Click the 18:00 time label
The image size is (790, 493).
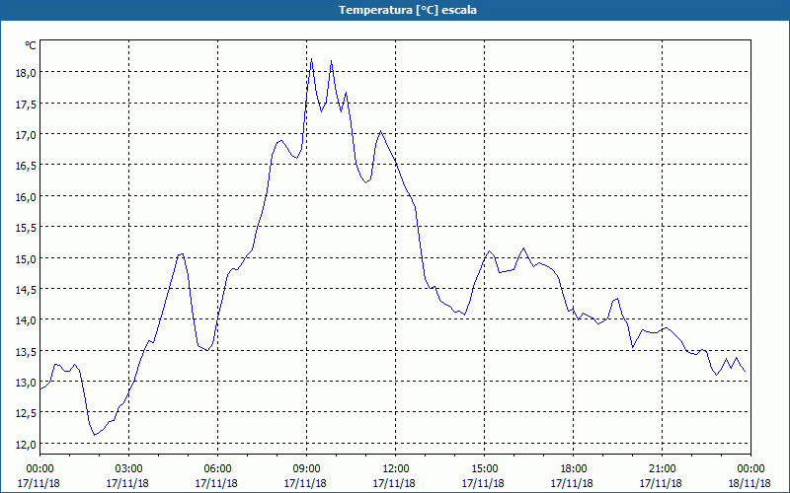[573, 469]
